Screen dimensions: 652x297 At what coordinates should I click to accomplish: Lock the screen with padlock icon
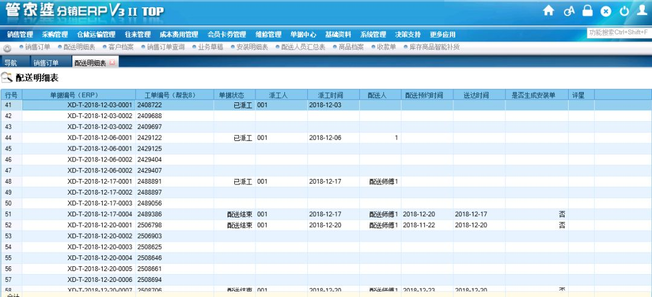(587, 10)
